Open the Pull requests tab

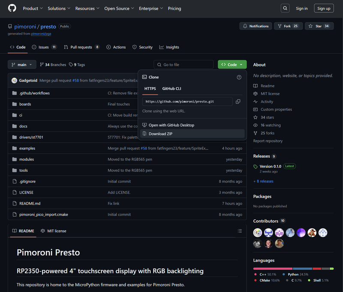click(x=81, y=47)
